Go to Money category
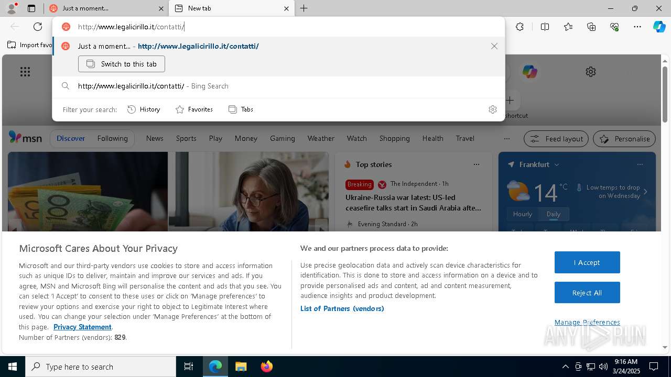Viewport: 671px width, 377px height. click(246, 138)
